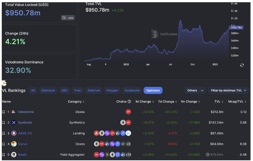Click the Beefy cow logo

point(14,155)
